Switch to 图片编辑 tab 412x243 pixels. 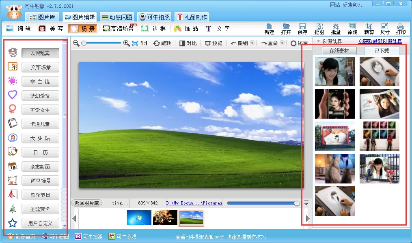(80, 17)
